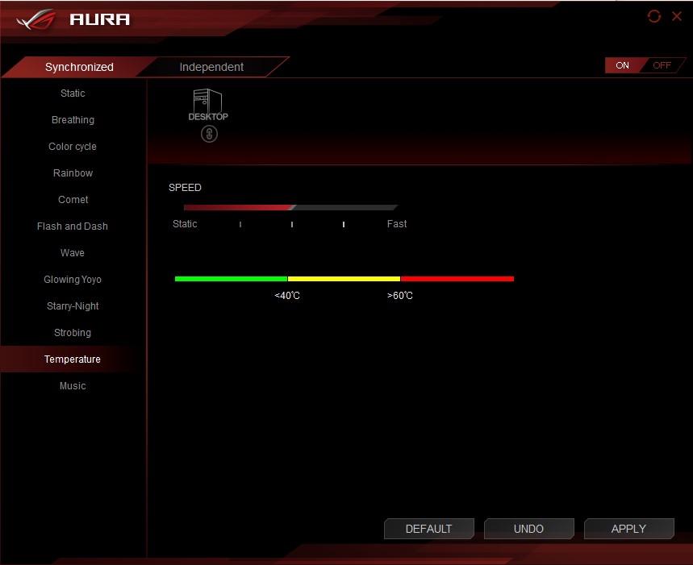This screenshot has width=693, height=565.
Task: Switch to the Synchronized tab
Action: (x=79, y=67)
